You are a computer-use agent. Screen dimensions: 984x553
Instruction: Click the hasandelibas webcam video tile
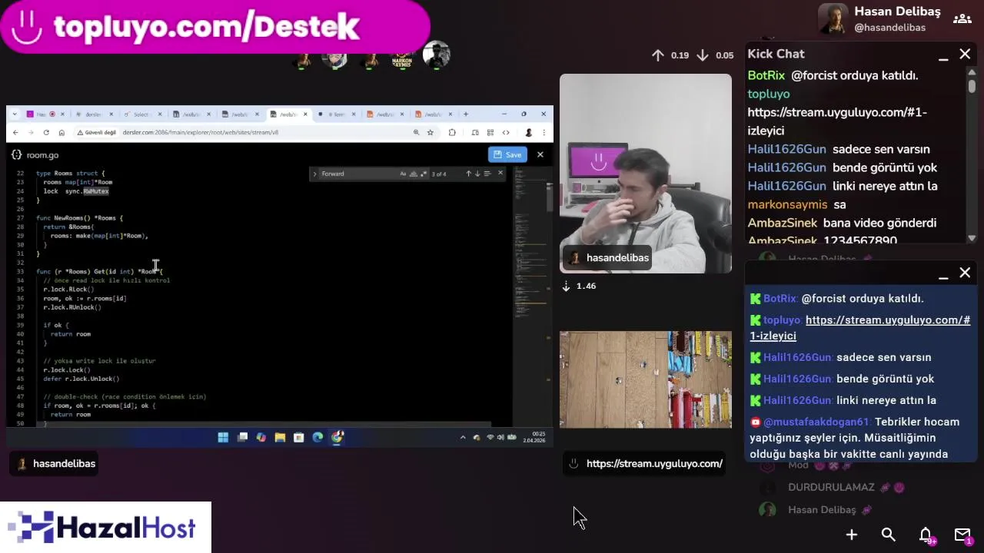[x=646, y=174]
